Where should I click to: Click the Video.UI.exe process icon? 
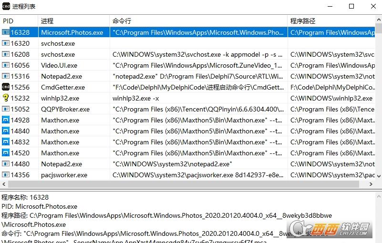coord(6,65)
